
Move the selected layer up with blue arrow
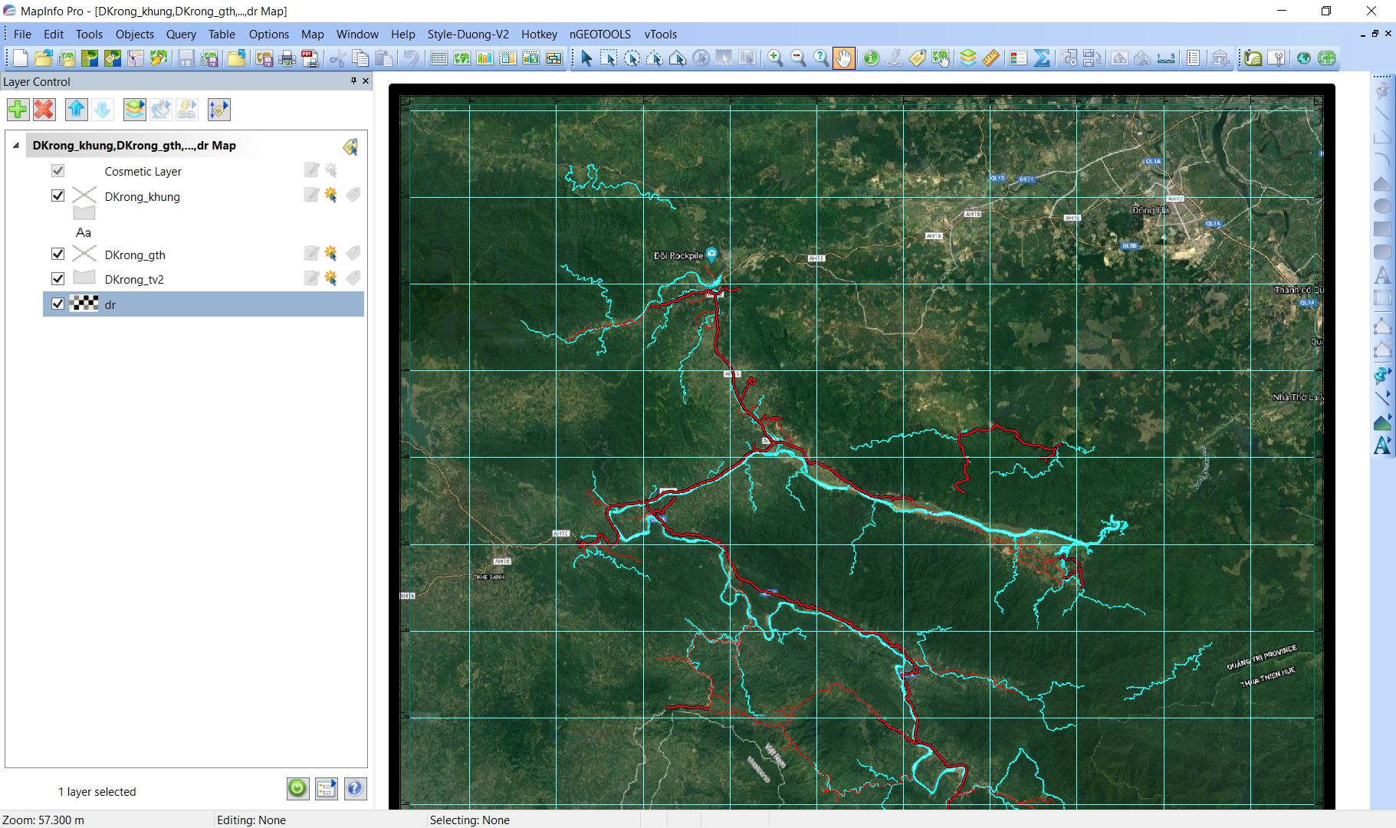pos(76,110)
